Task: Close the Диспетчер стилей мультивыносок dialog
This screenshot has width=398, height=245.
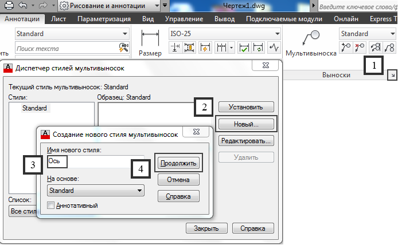Action: point(266,66)
